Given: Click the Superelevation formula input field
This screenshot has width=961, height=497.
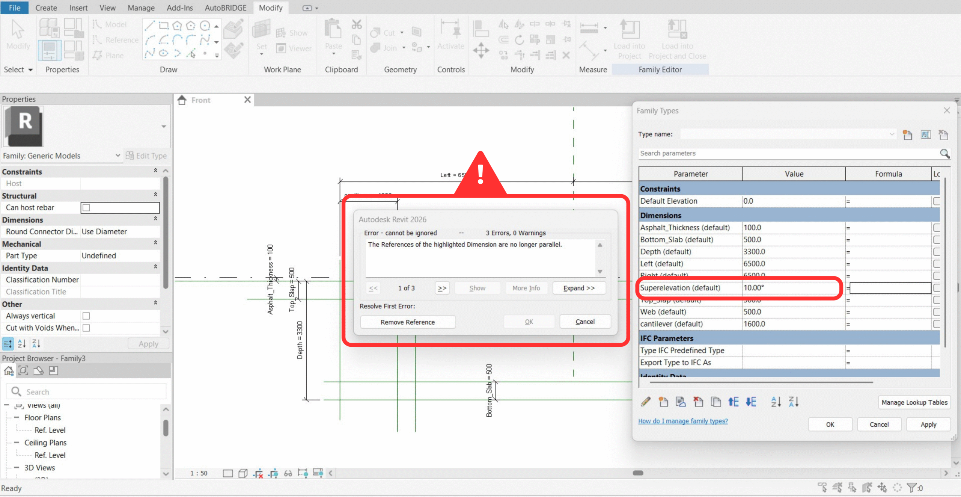Looking at the screenshot, I should [890, 288].
